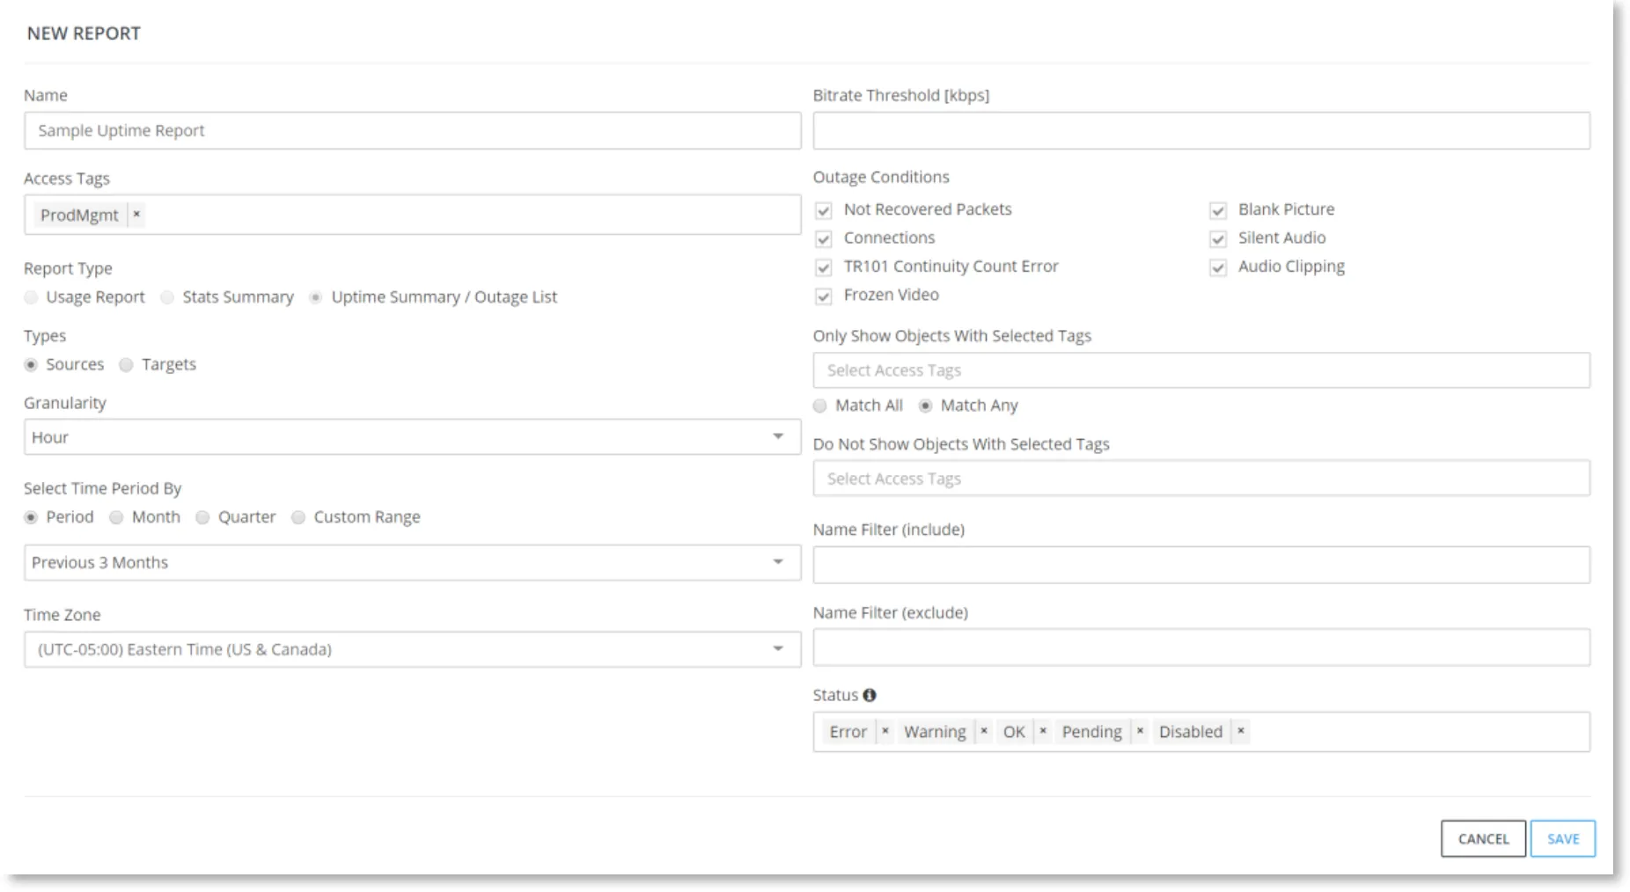The width and height of the screenshot is (1630, 892).
Task: Remove the OK status tag
Action: (1043, 731)
